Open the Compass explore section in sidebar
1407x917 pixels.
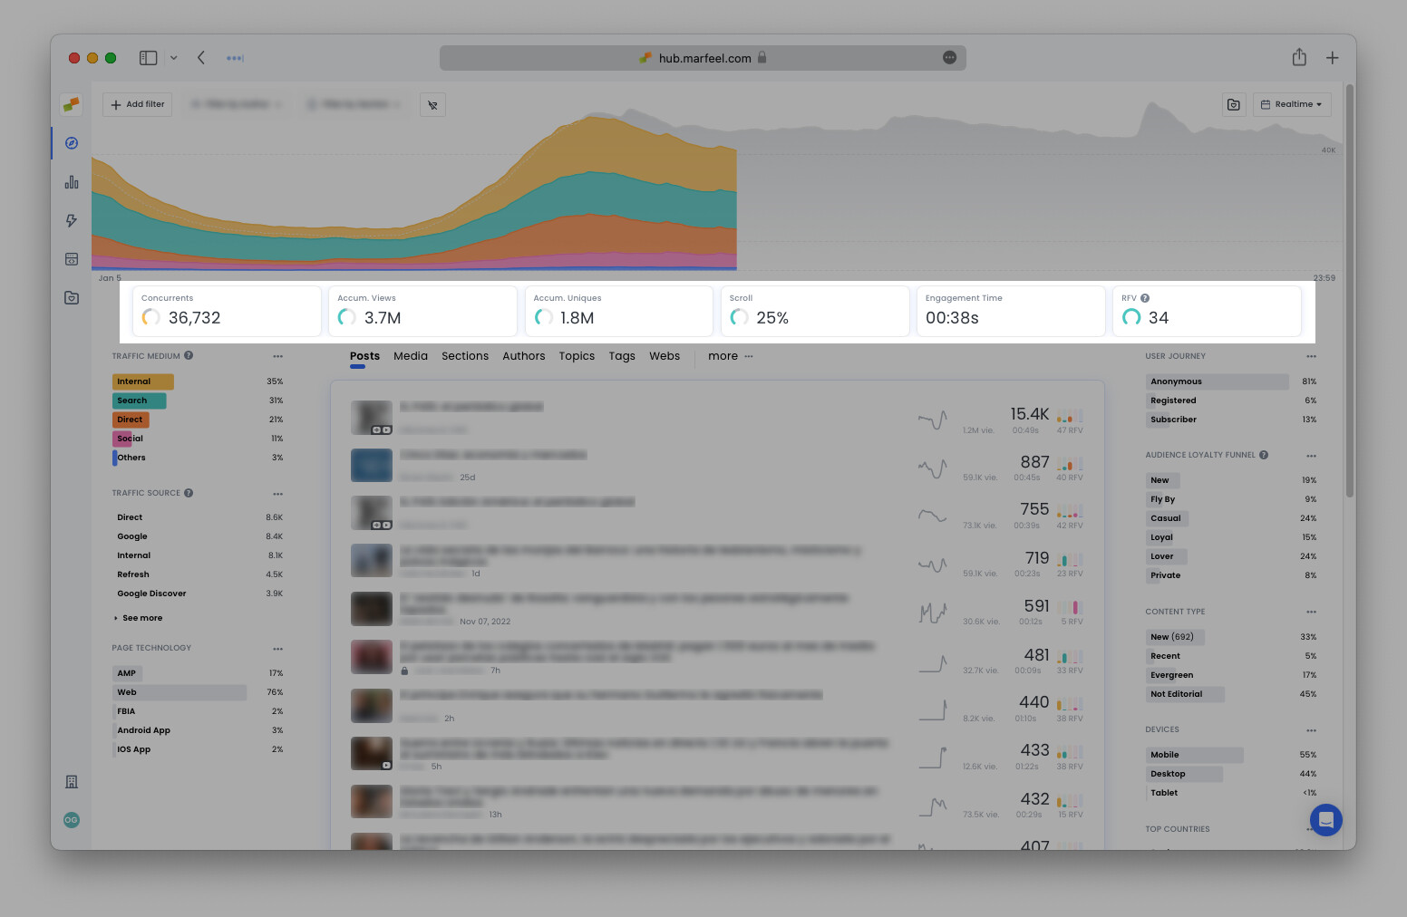[71, 143]
